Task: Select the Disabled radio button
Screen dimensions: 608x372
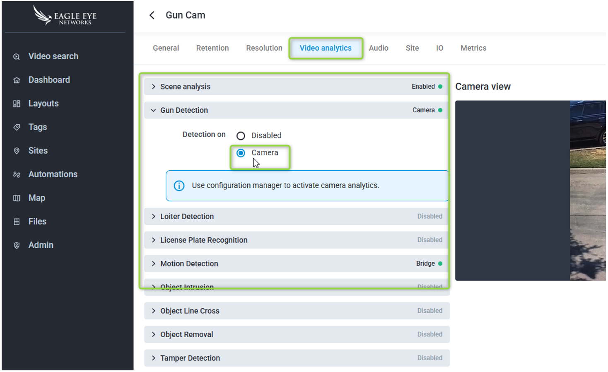Action: pos(241,136)
